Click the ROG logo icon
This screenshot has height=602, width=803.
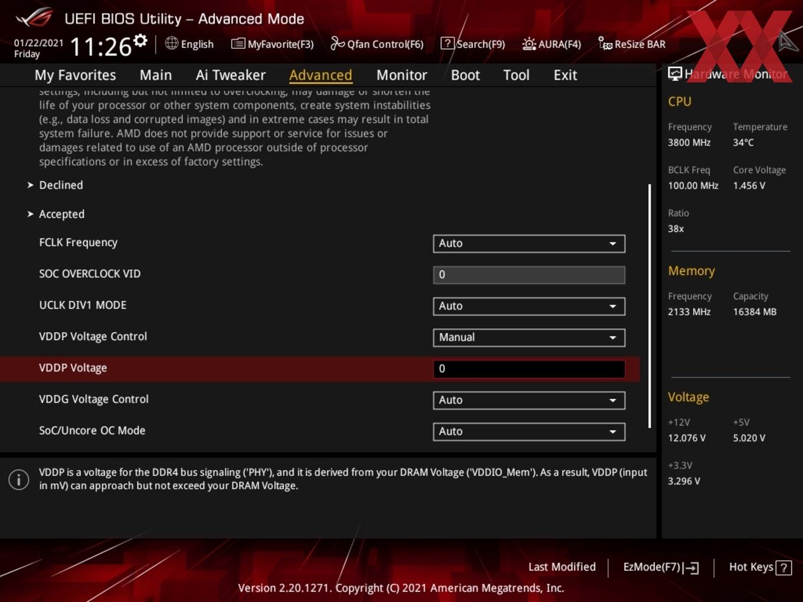coord(34,17)
